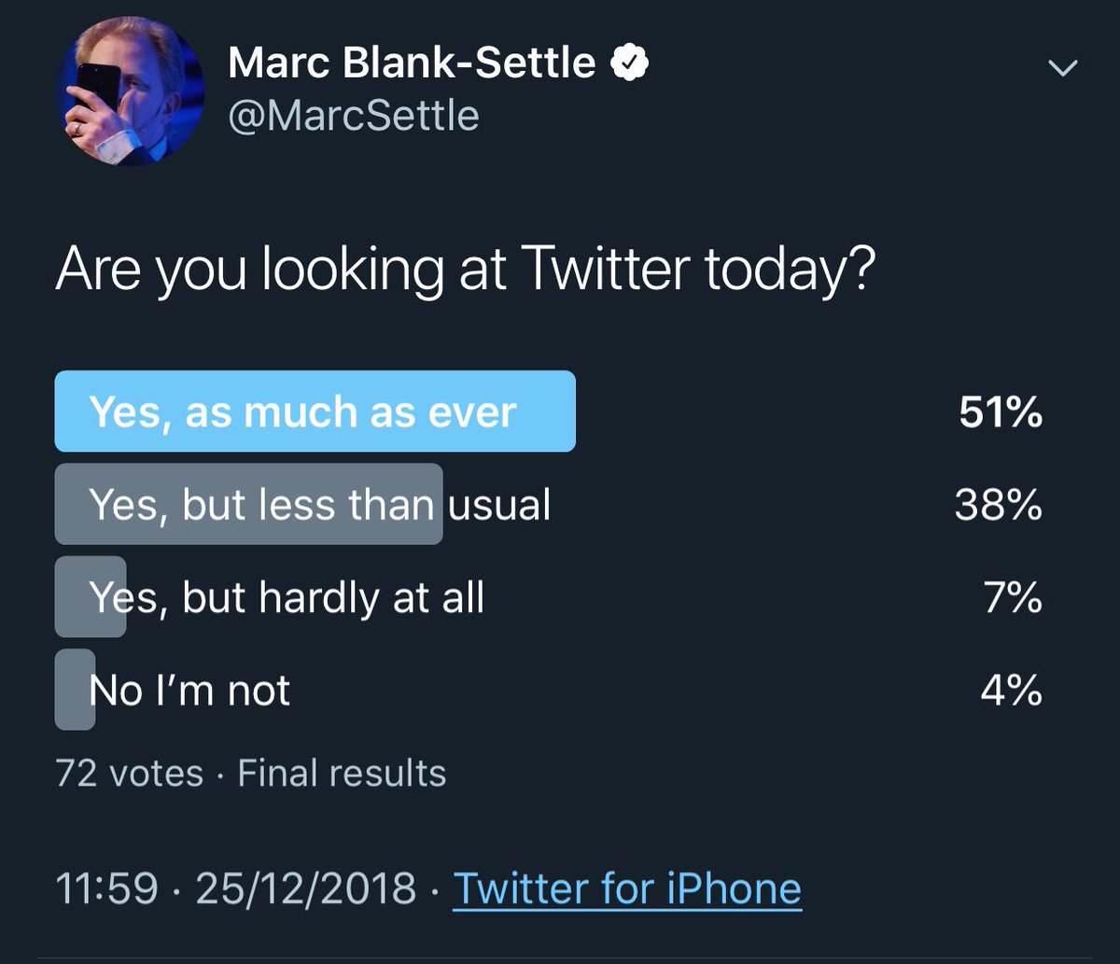Click the 11:59 tweet timestamp
The width and height of the screenshot is (1120, 964).
click(107, 888)
